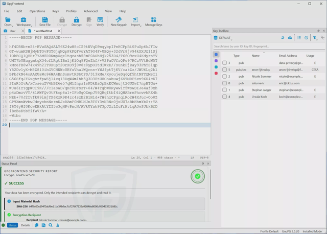Click the Status Panel vertical scrollbar
Screen dimensions: 327x234
coord(211,184)
